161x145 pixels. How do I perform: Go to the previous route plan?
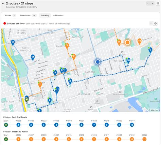(148, 3)
